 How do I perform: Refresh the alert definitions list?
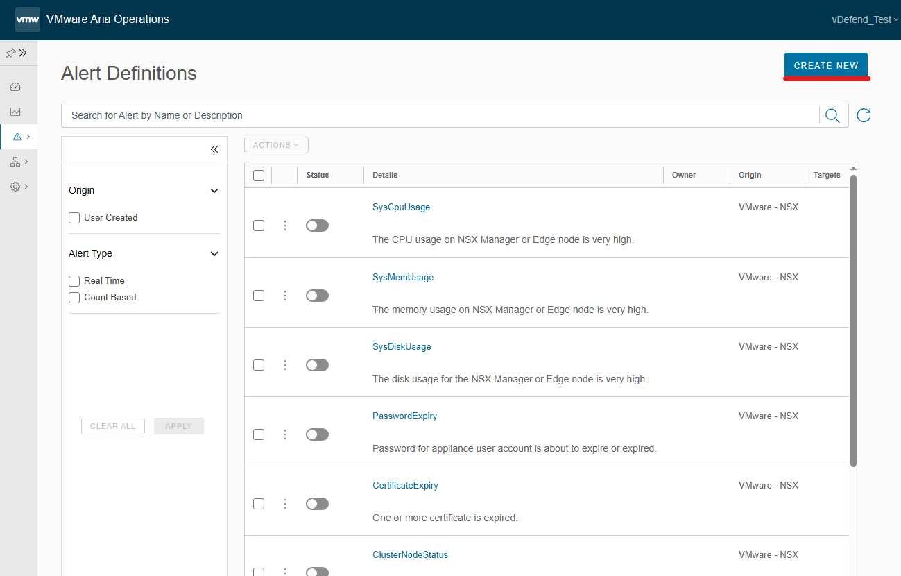(x=864, y=115)
